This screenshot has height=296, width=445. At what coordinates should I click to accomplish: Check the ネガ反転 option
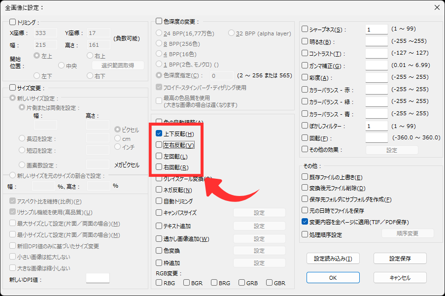159,190
